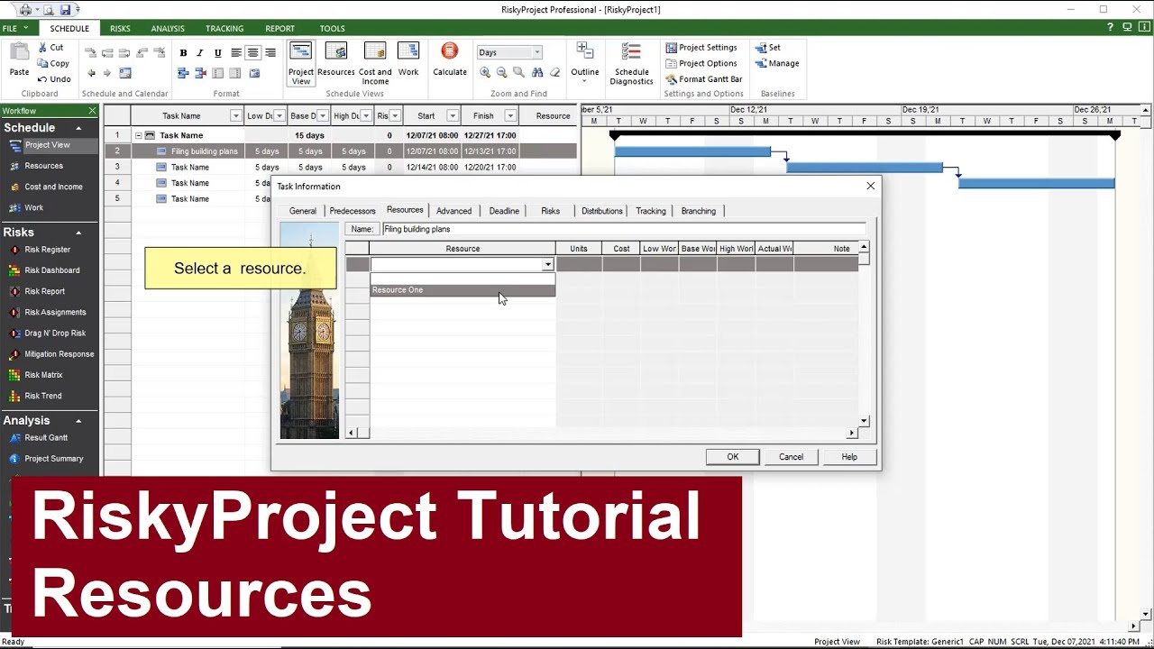Open the Task Name column filter dropdown
The height and width of the screenshot is (649, 1154).
point(236,115)
